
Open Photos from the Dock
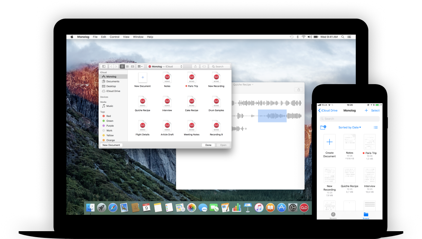(x=191, y=208)
